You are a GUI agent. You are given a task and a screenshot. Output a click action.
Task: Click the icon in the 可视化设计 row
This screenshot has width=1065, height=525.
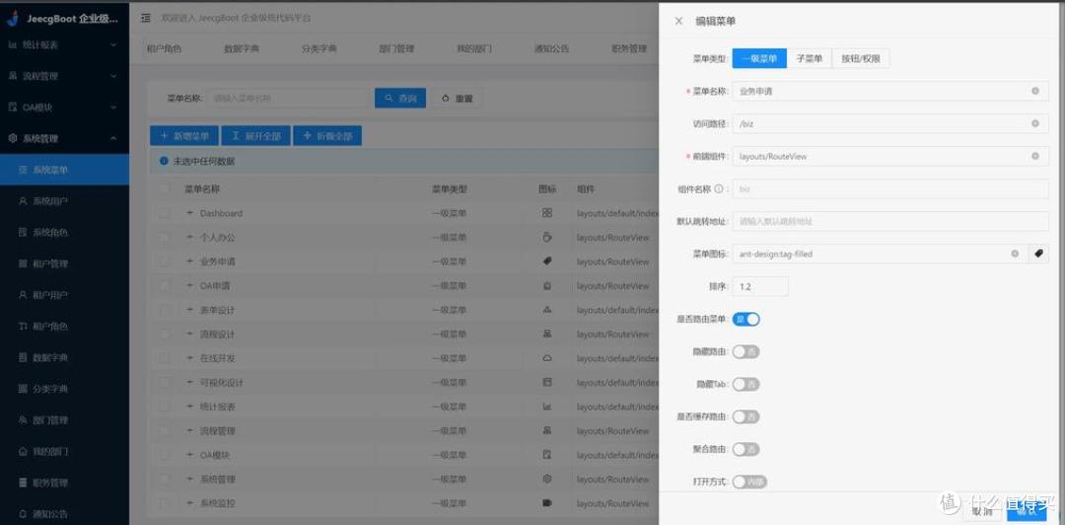pyautogui.click(x=546, y=382)
